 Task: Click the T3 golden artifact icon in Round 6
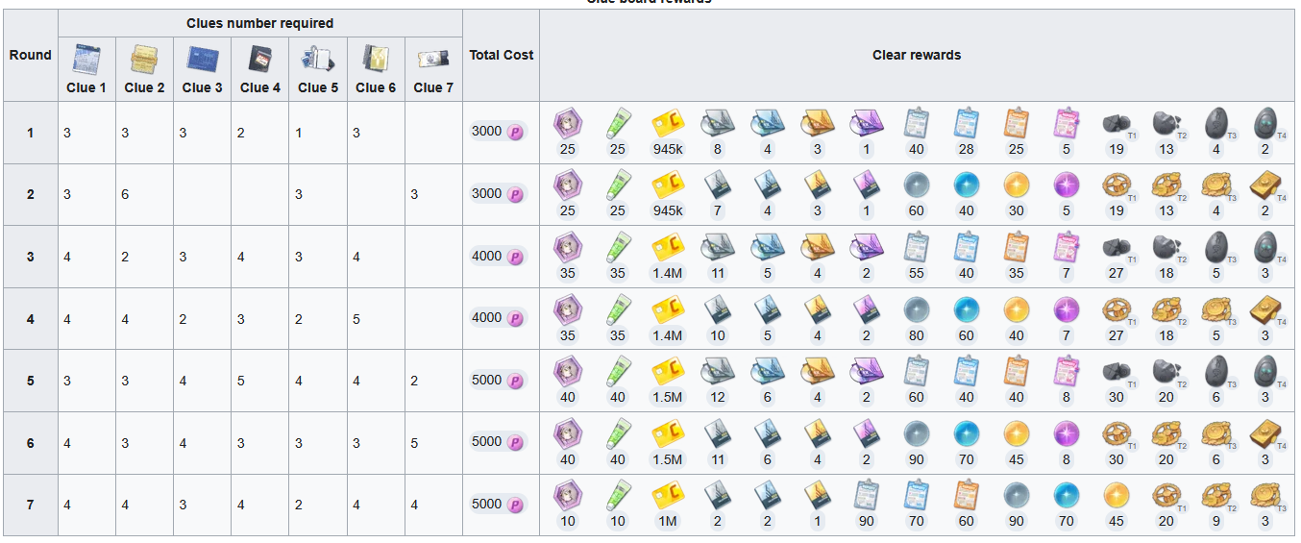1216,433
